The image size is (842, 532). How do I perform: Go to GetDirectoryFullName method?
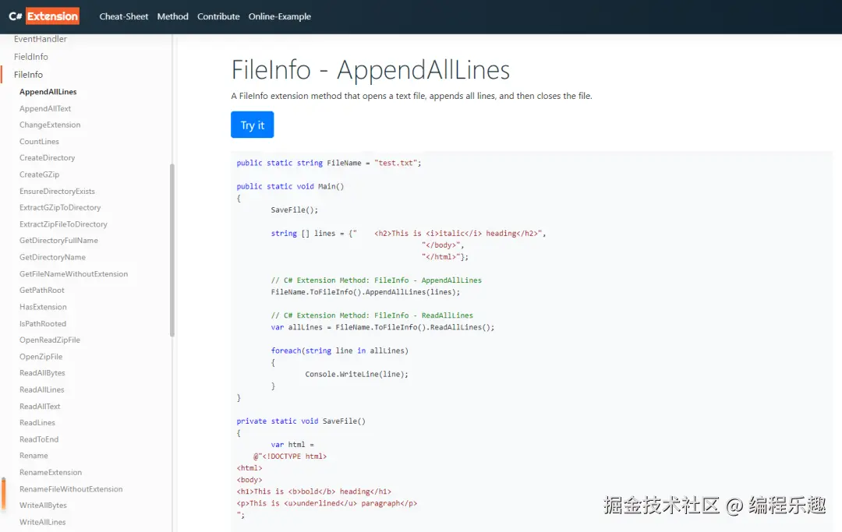click(x=58, y=240)
